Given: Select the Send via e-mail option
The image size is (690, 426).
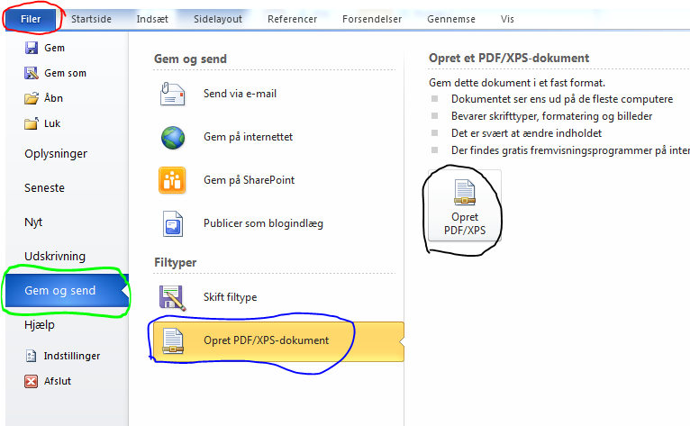Looking at the screenshot, I should 240,94.
